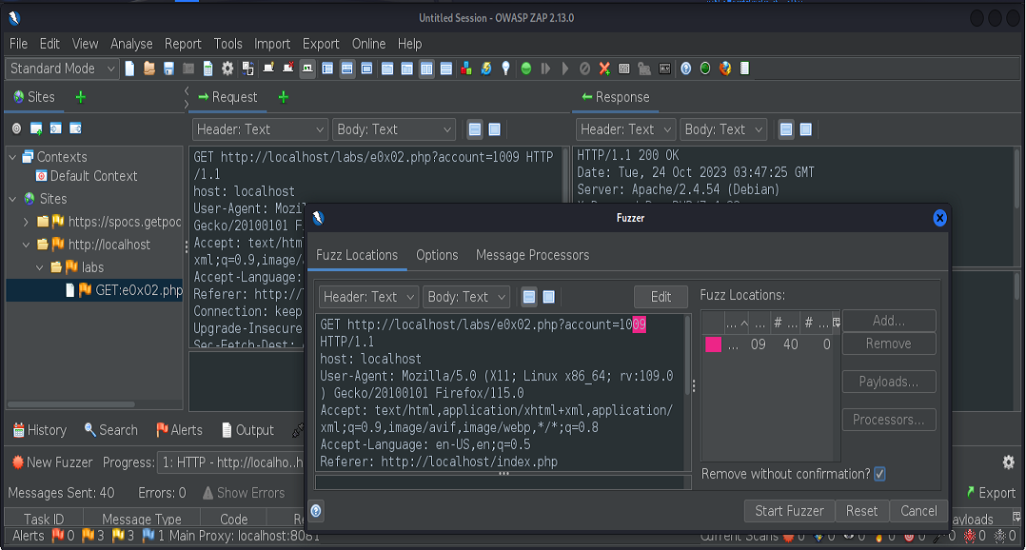This screenshot has height=550, width=1026.
Task: Click the Reset button in Fuzzer dialog
Action: click(x=861, y=511)
